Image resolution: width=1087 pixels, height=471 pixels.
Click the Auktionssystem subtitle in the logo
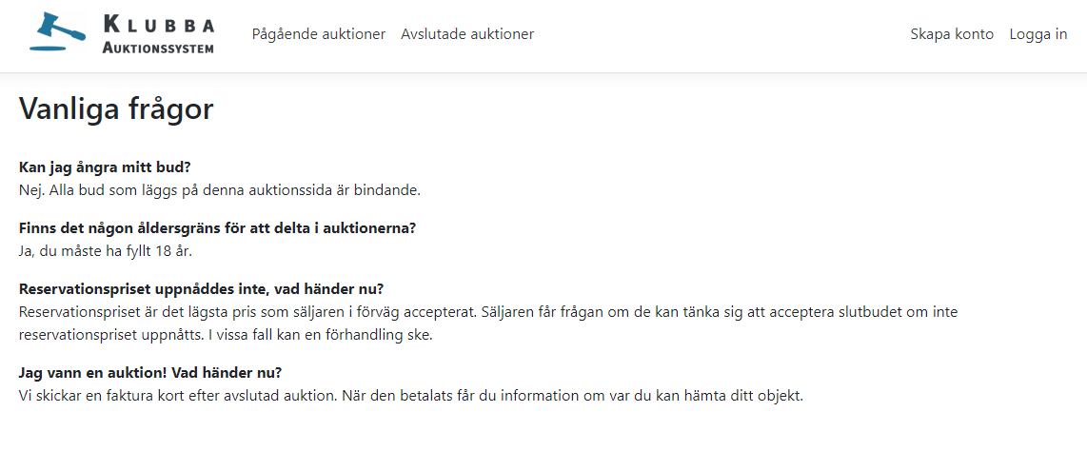(x=158, y=48)
